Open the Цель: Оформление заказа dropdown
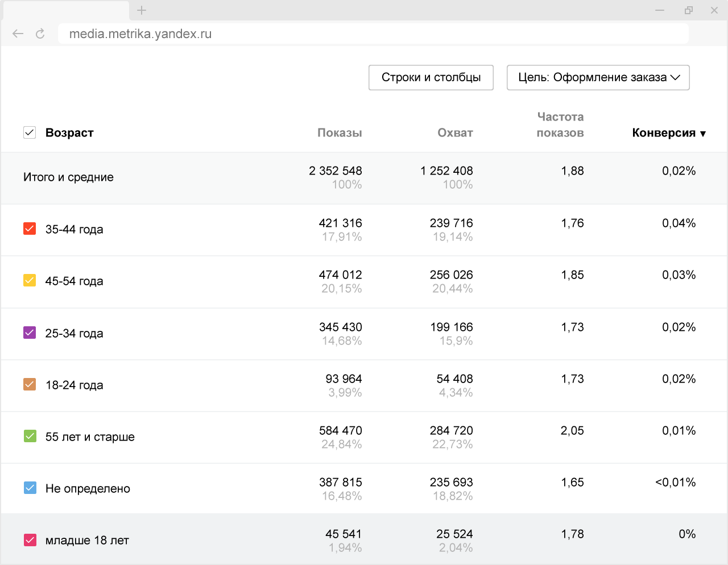This screenshot has width=728, height=565. click(598, 77)
